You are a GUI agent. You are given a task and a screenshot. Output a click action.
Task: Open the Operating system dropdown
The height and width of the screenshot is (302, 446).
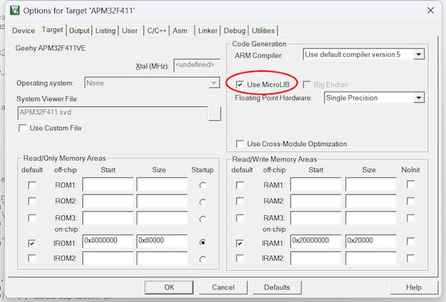tap(152, 83)
